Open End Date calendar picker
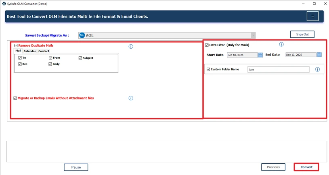 pos(319,55)
